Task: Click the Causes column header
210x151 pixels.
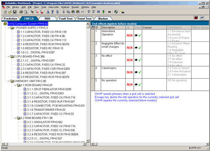Action: tap(154, 28)
